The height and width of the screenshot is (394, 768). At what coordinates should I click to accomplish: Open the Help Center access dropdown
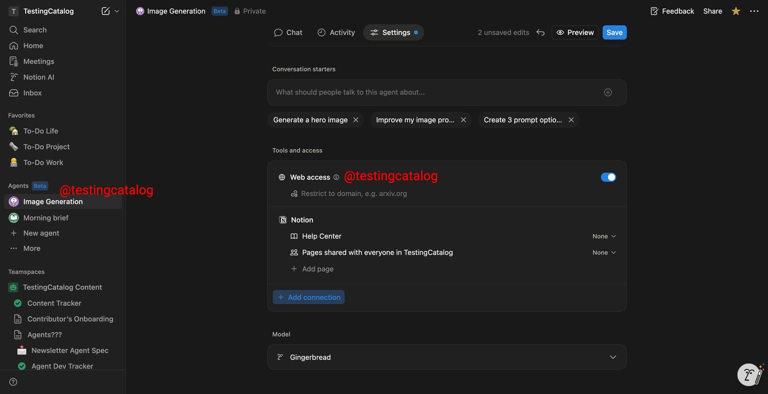604,236
